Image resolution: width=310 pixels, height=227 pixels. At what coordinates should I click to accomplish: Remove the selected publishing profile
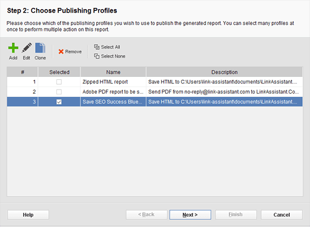click(x=70, y=51)
